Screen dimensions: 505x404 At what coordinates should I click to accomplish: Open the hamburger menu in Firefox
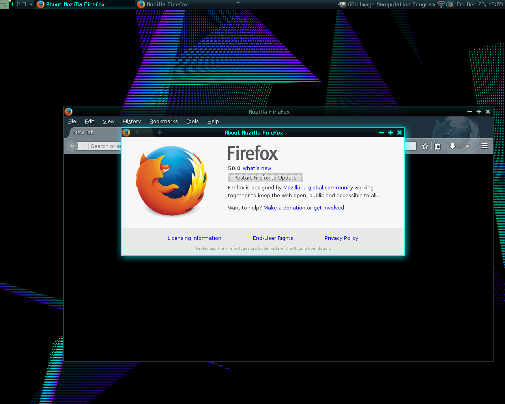(484, 146)
